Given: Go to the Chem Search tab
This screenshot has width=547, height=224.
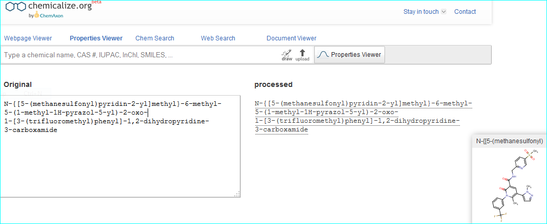Looking at the screenshot, I should pos(155,38).
